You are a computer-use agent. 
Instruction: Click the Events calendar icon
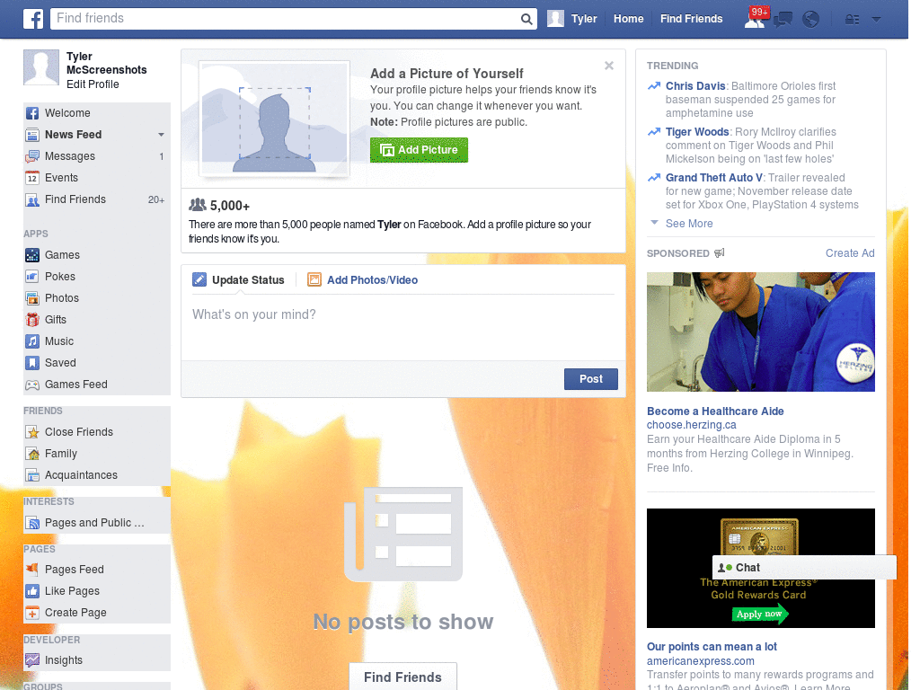32,179
